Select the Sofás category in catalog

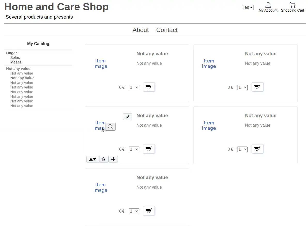[x=15, y=58]
